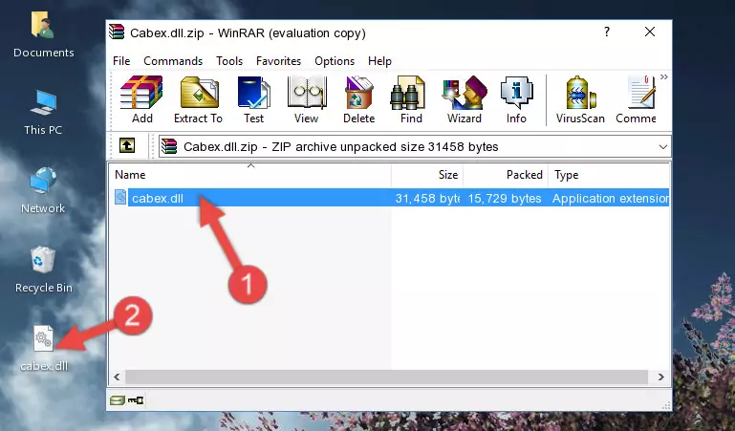This screenshot has height=431, width=735.
Task: Open the archive path dropdown
Action: [662, 146]
